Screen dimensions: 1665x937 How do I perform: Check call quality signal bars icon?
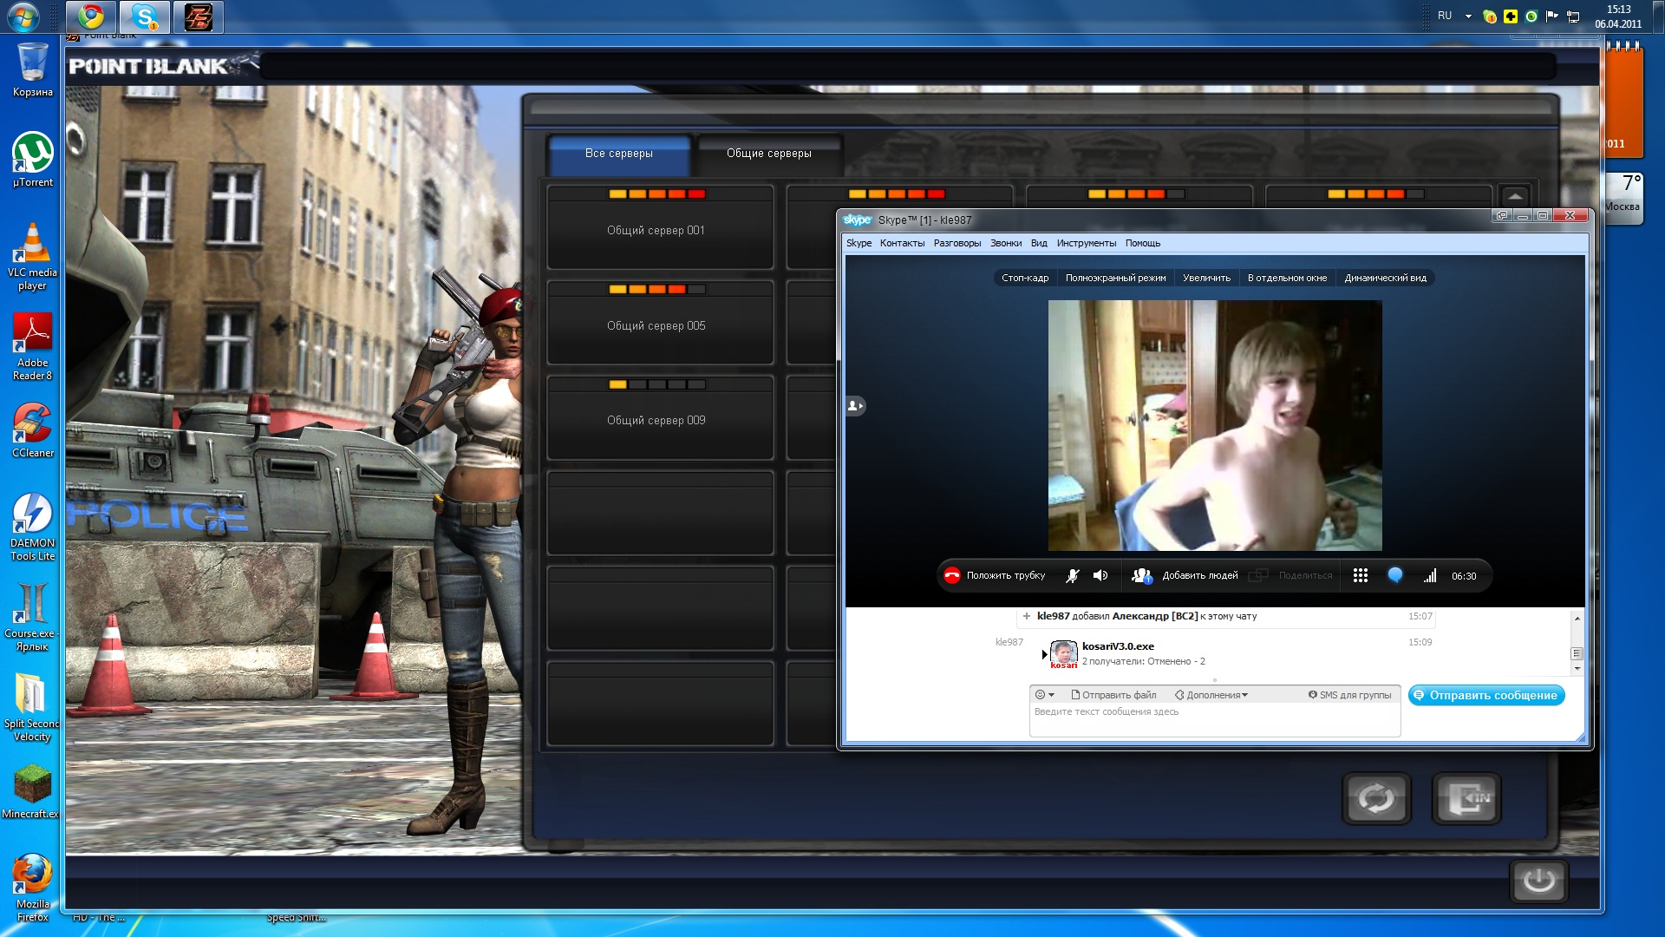[1430, 575]
